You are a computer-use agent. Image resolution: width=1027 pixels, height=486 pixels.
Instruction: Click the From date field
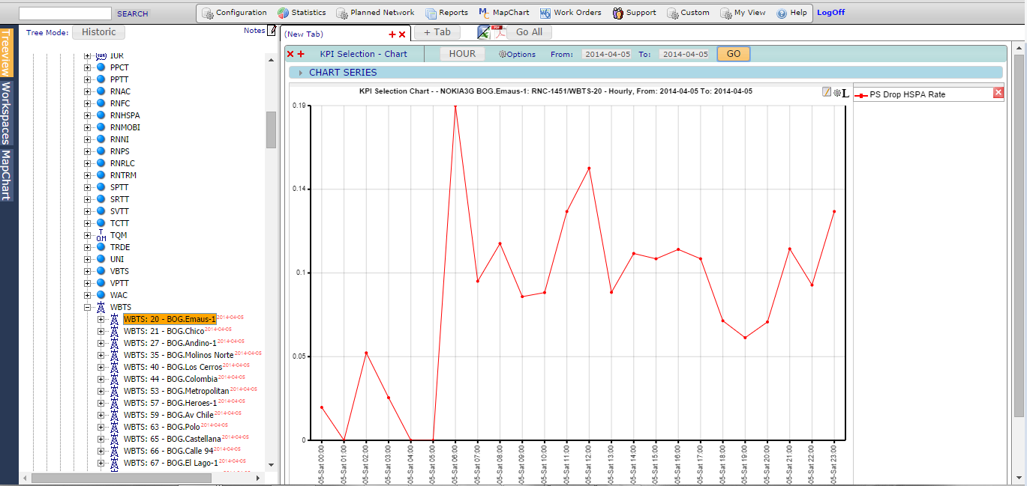click(606, 54)
